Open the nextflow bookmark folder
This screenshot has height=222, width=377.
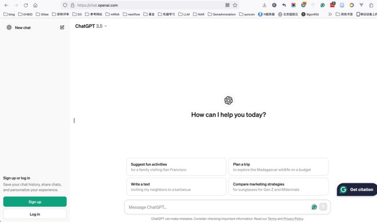132,14
